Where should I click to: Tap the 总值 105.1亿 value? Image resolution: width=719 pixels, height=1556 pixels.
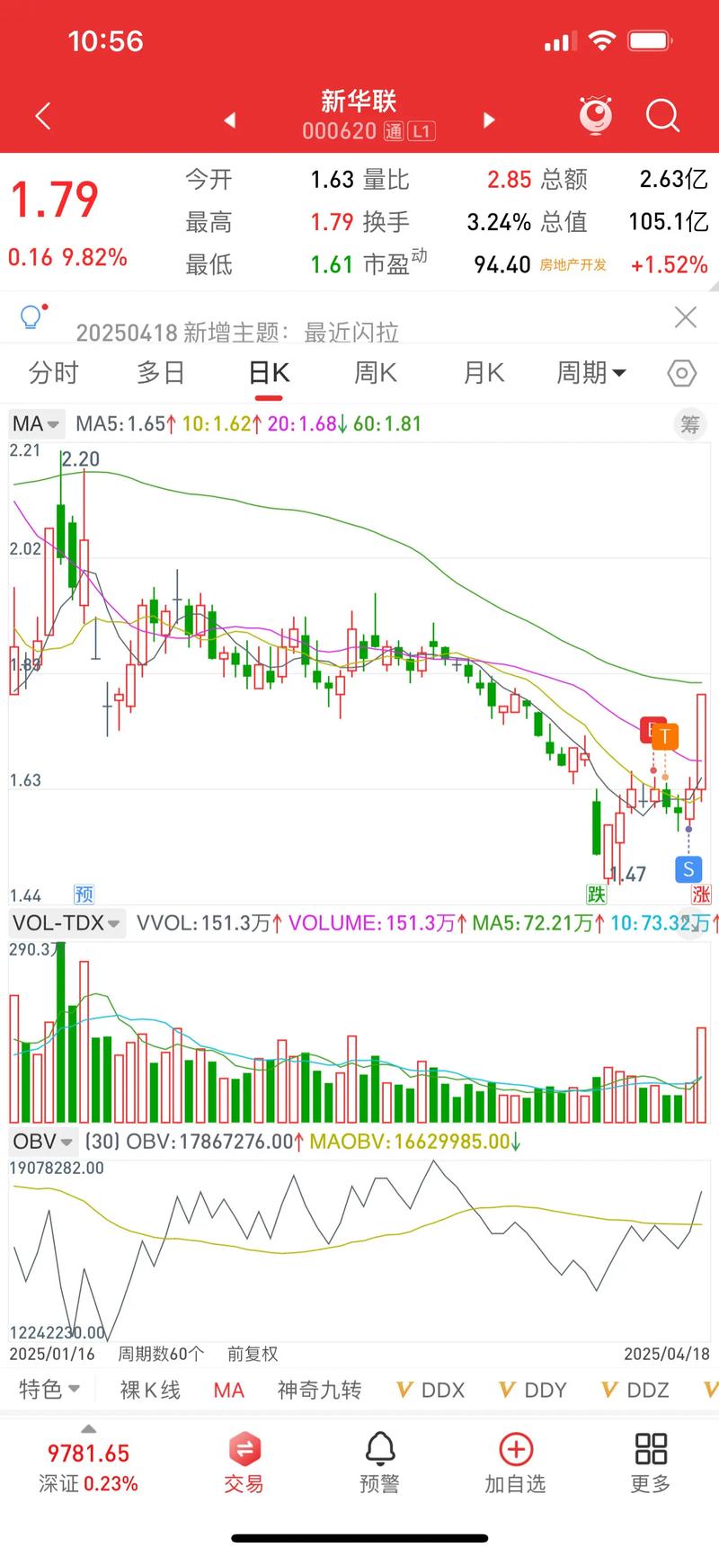668,222
